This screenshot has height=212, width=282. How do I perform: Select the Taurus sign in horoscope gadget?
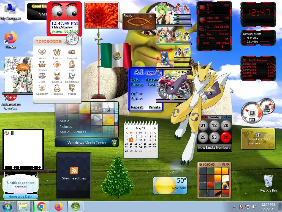[x=57, y=54]
